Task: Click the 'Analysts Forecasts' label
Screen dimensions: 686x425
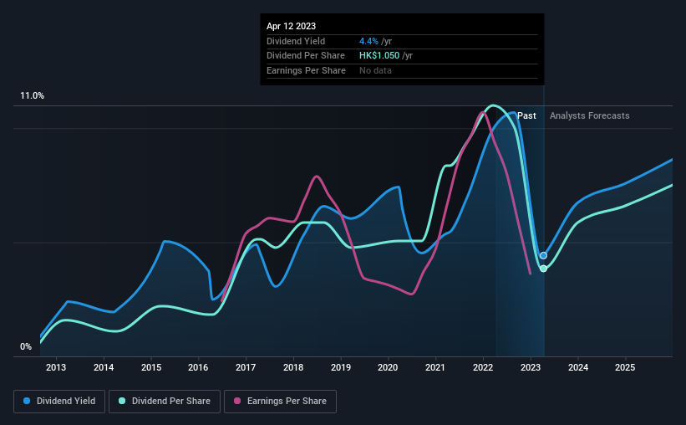Action: tap(589, 115)
